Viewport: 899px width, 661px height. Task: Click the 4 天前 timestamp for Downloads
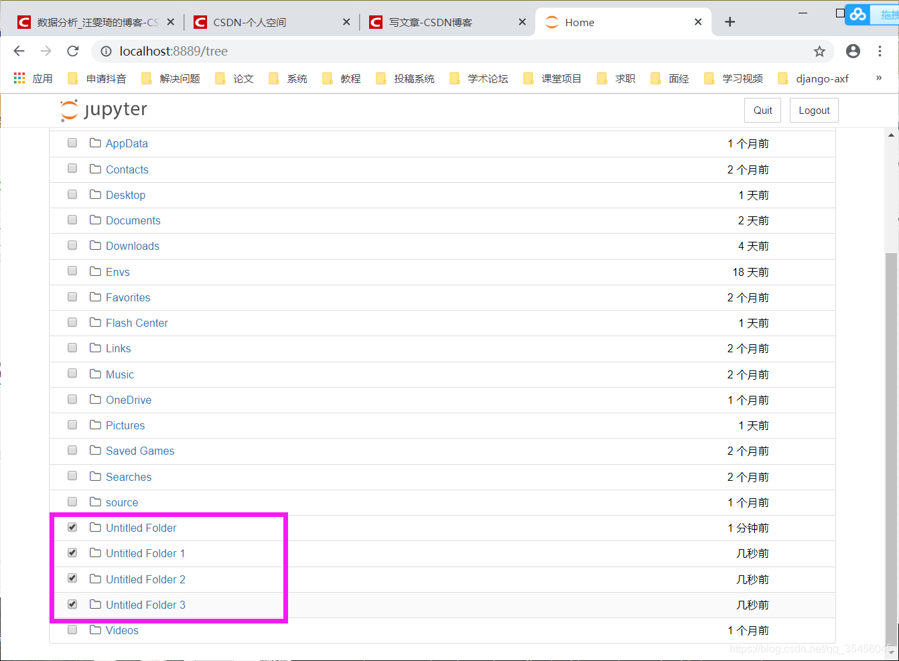754,246
